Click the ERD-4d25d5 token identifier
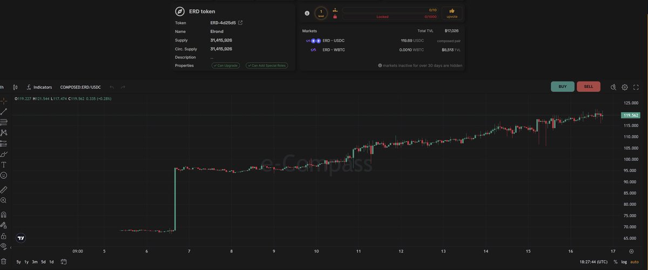648x270 pixels. click(x=223, y=23)
